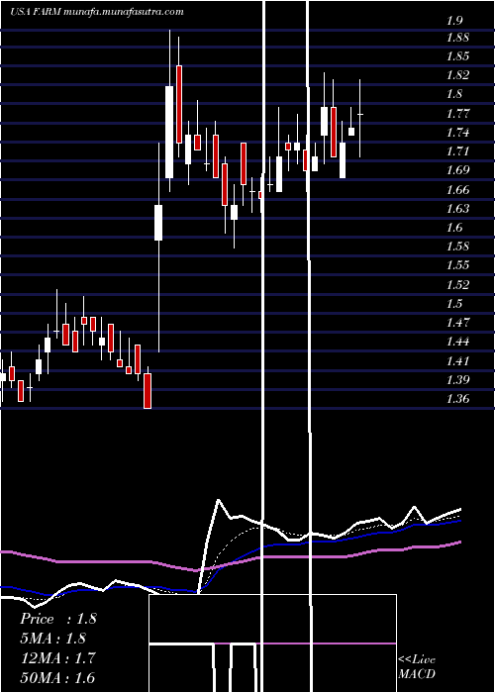Select the 1.88 price axis label

click(457, 38)
